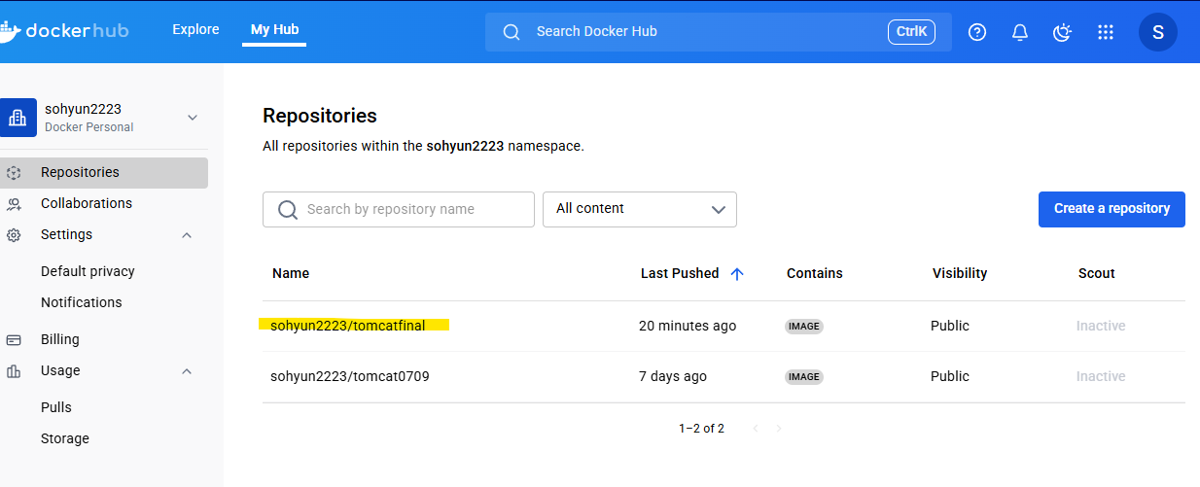1200x487 pixels.
Task: Click 7 days ago cell
Action: coord(673,376)
